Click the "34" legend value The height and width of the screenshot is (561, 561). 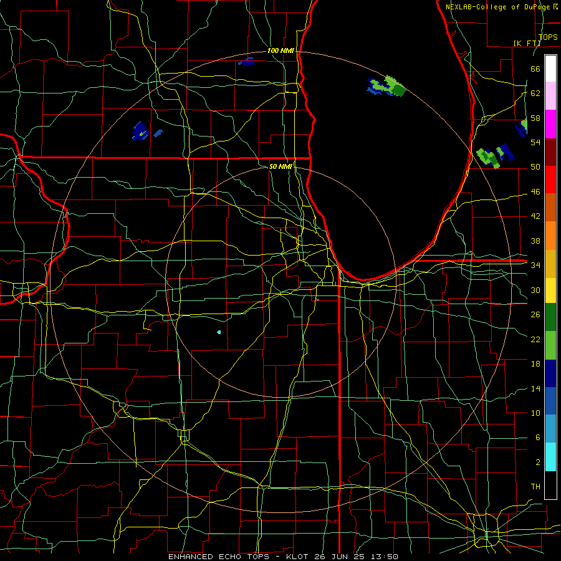[535, 265]
